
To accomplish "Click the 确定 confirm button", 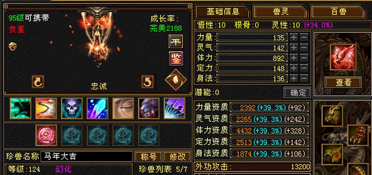I will pos(297,92).
